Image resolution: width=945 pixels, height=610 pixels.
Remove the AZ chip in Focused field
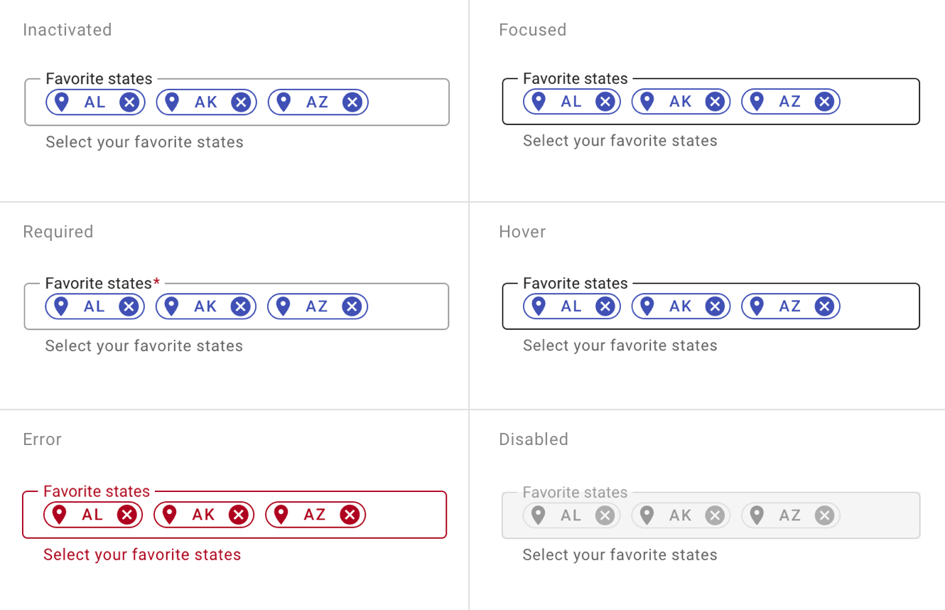(824, 102)
